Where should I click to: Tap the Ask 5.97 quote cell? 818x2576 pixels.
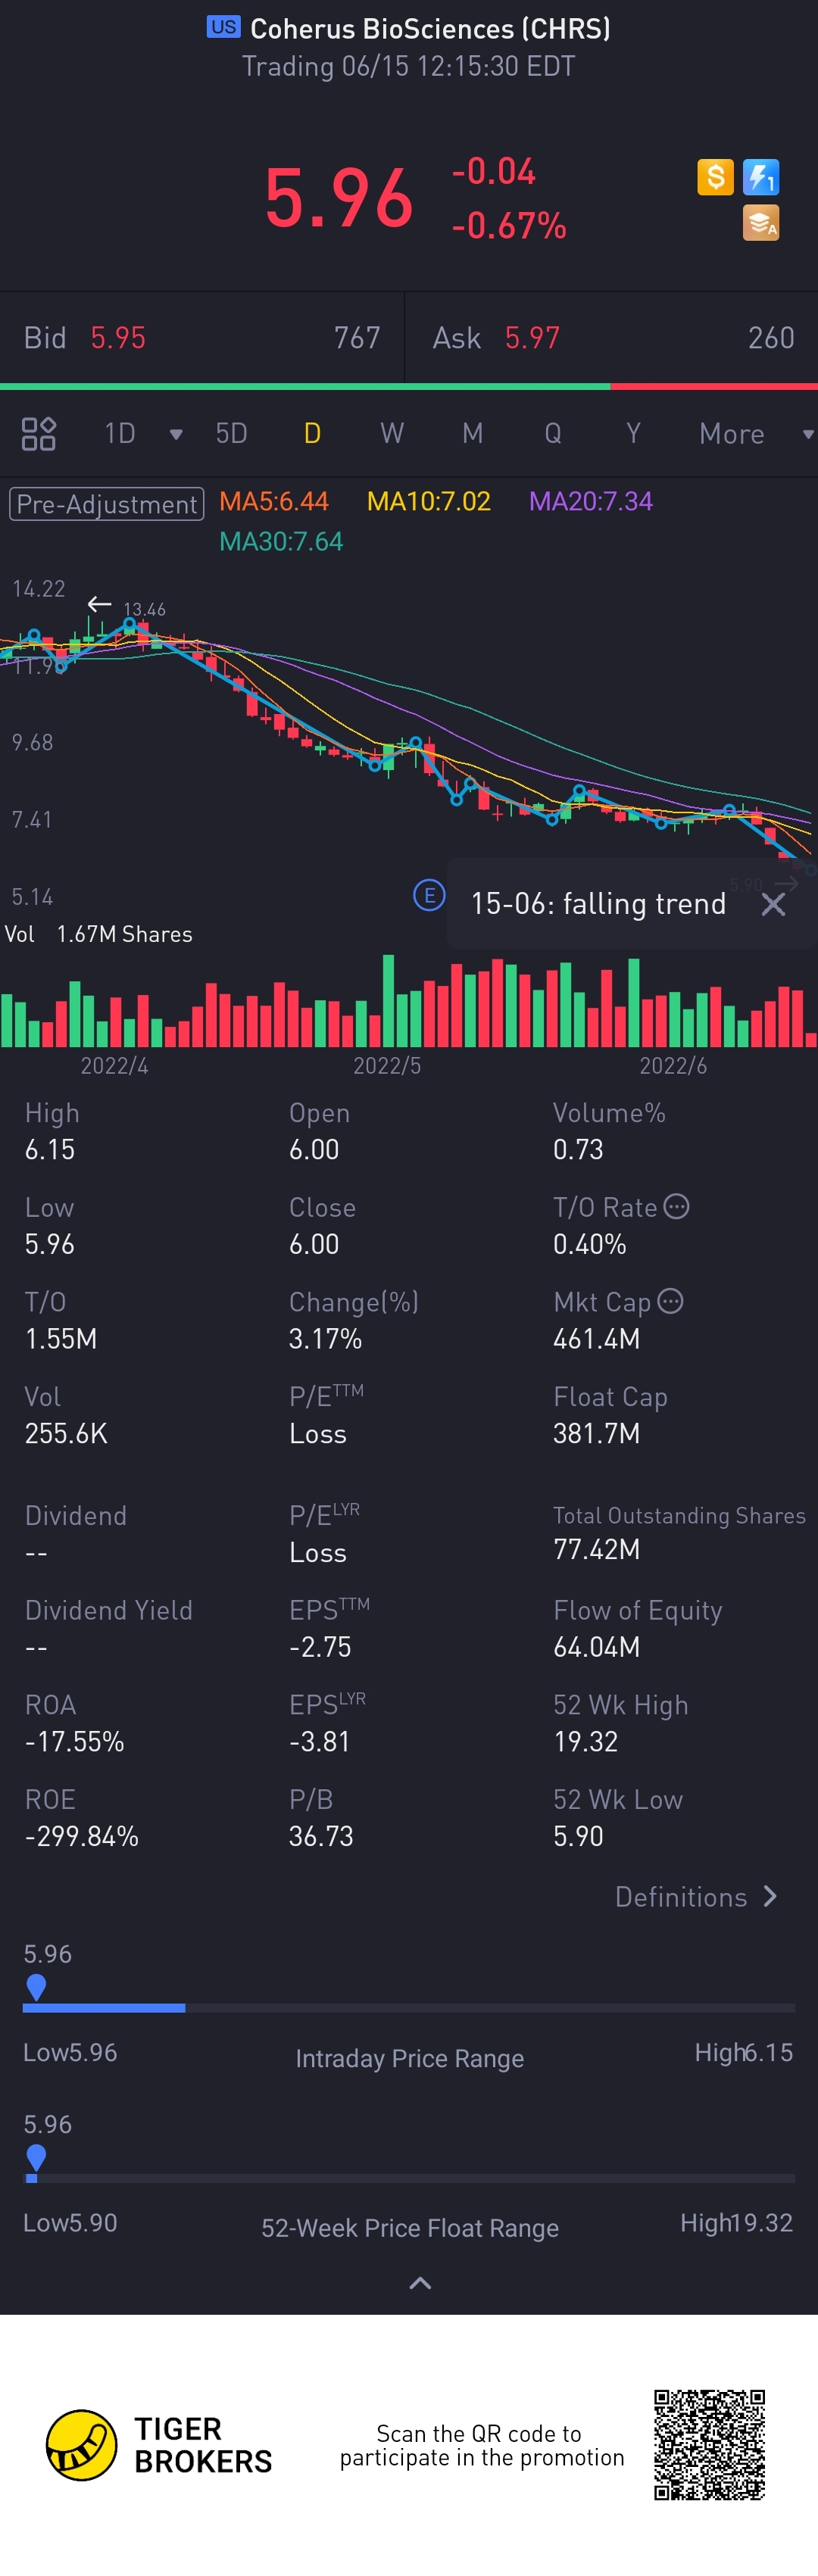click(612, 338)
